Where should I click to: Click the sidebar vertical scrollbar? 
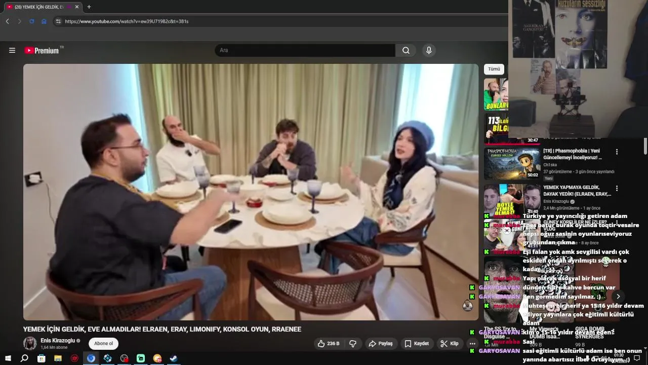pyautogui.click(x=645, y=146)
